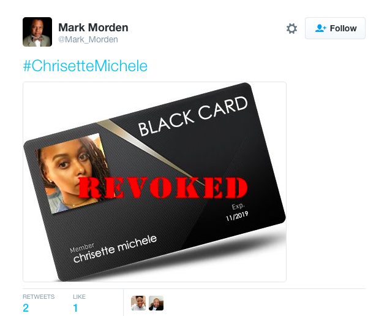Open the Mark Morden display name link

93,28
